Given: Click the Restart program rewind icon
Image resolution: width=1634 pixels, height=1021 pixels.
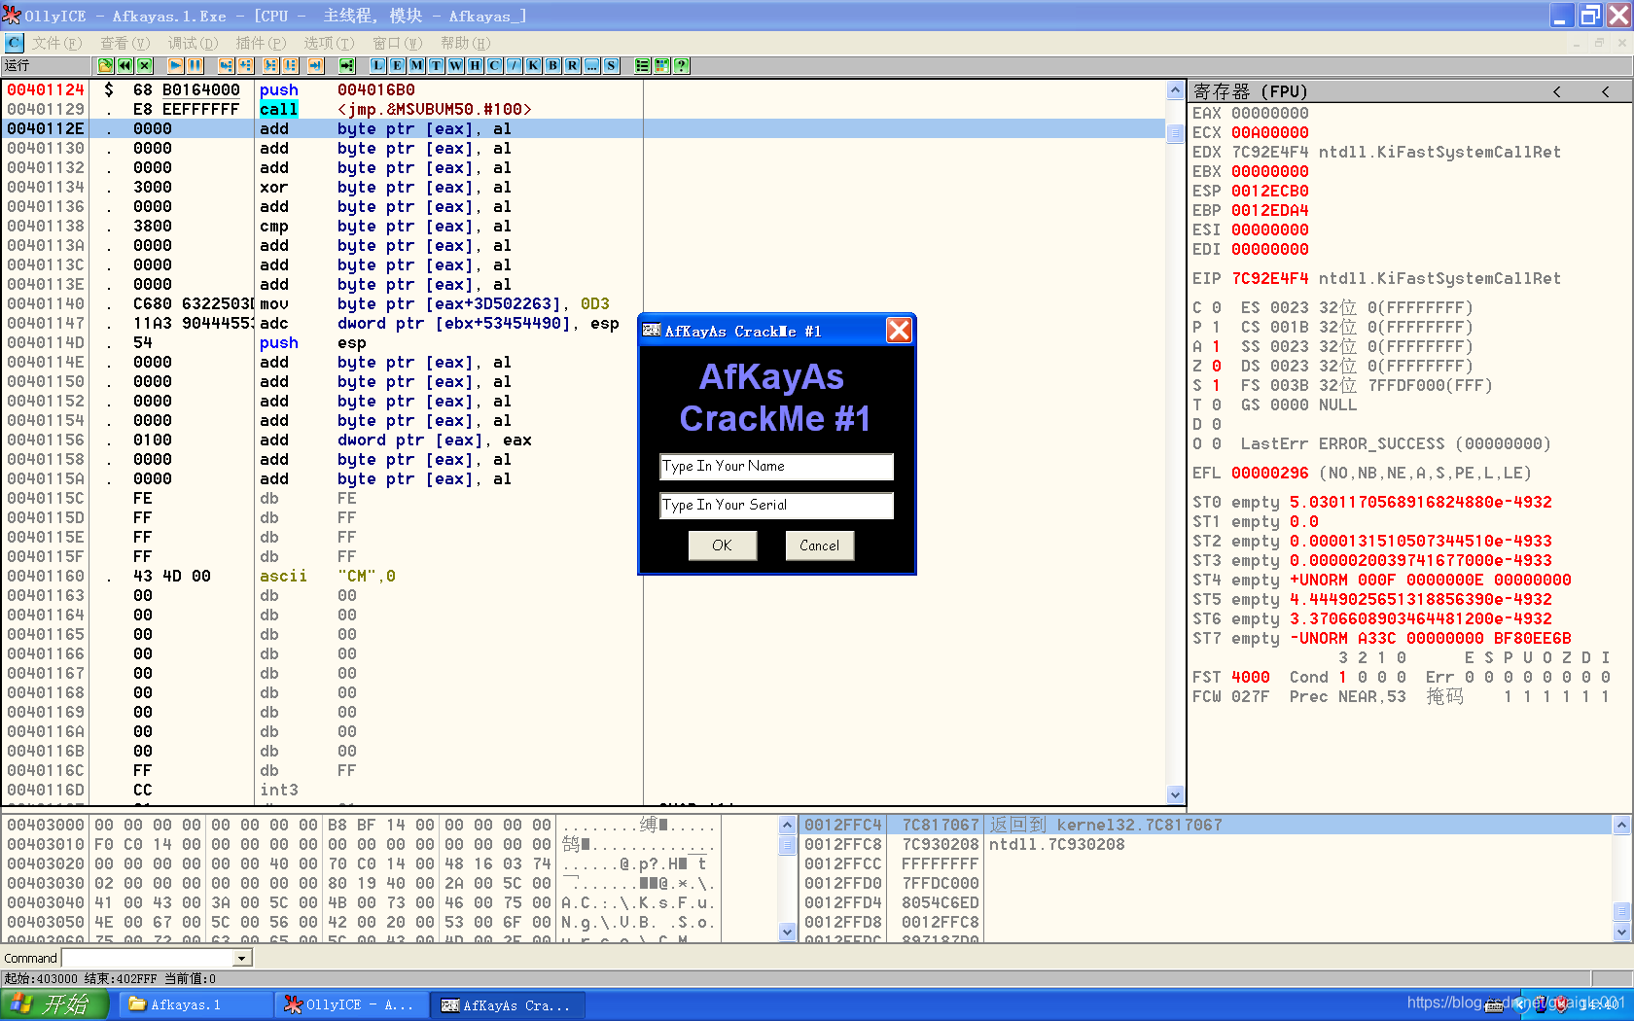Looking at the screenshot, I should coord(125,65).
